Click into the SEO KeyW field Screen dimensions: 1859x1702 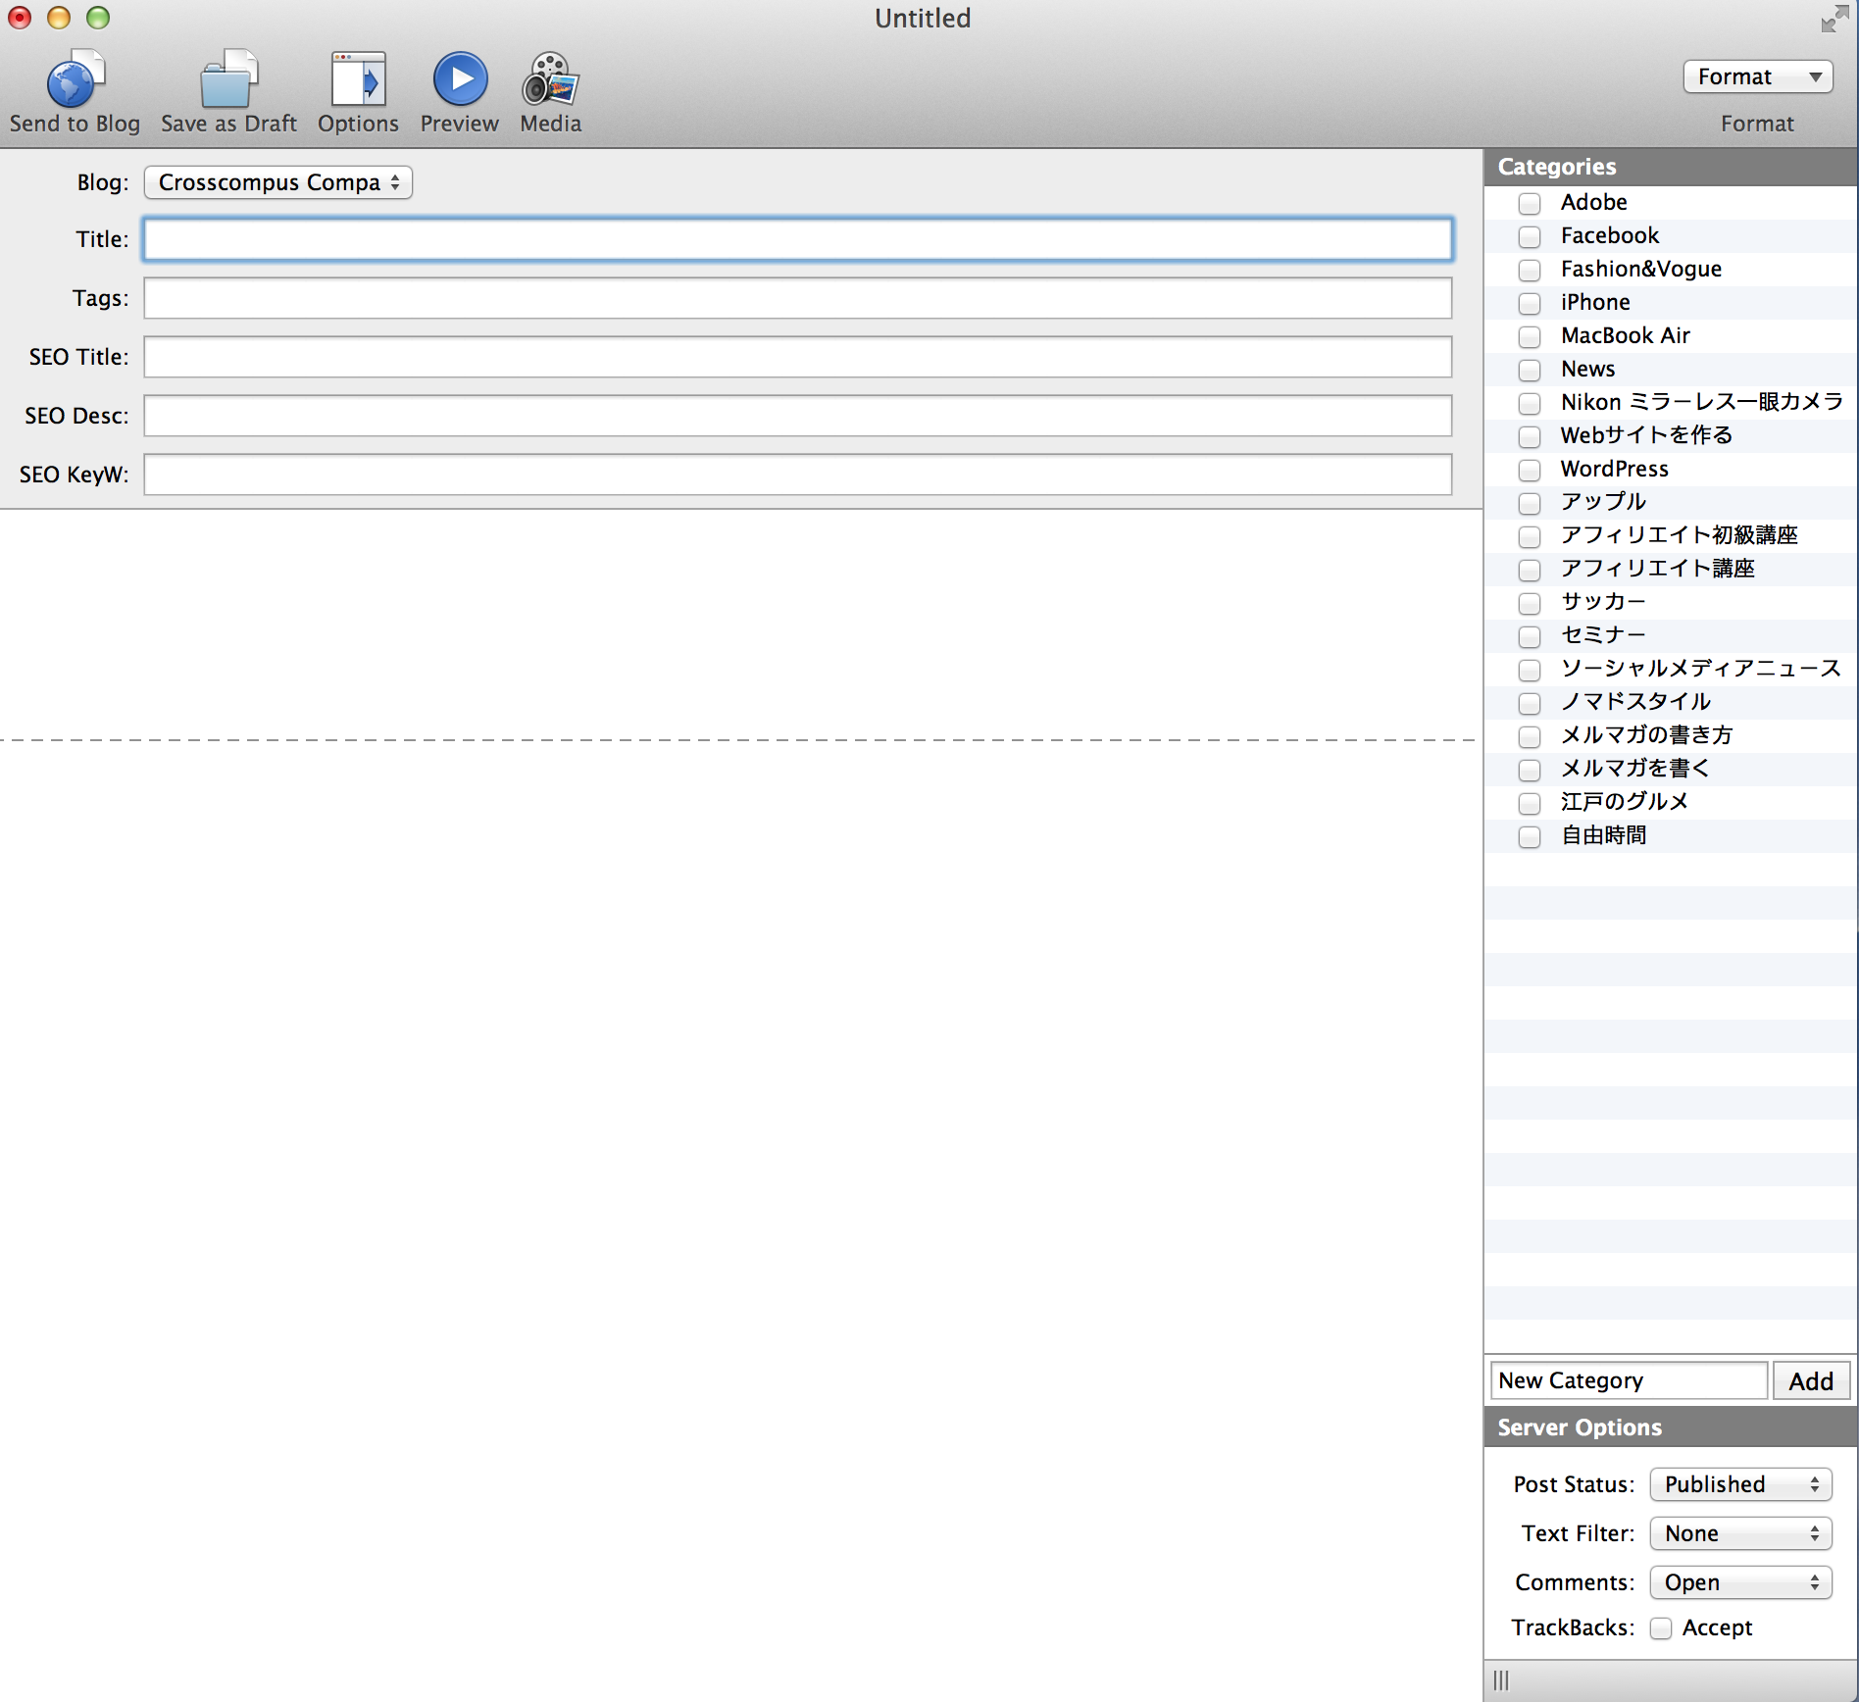tap(798, 475)
